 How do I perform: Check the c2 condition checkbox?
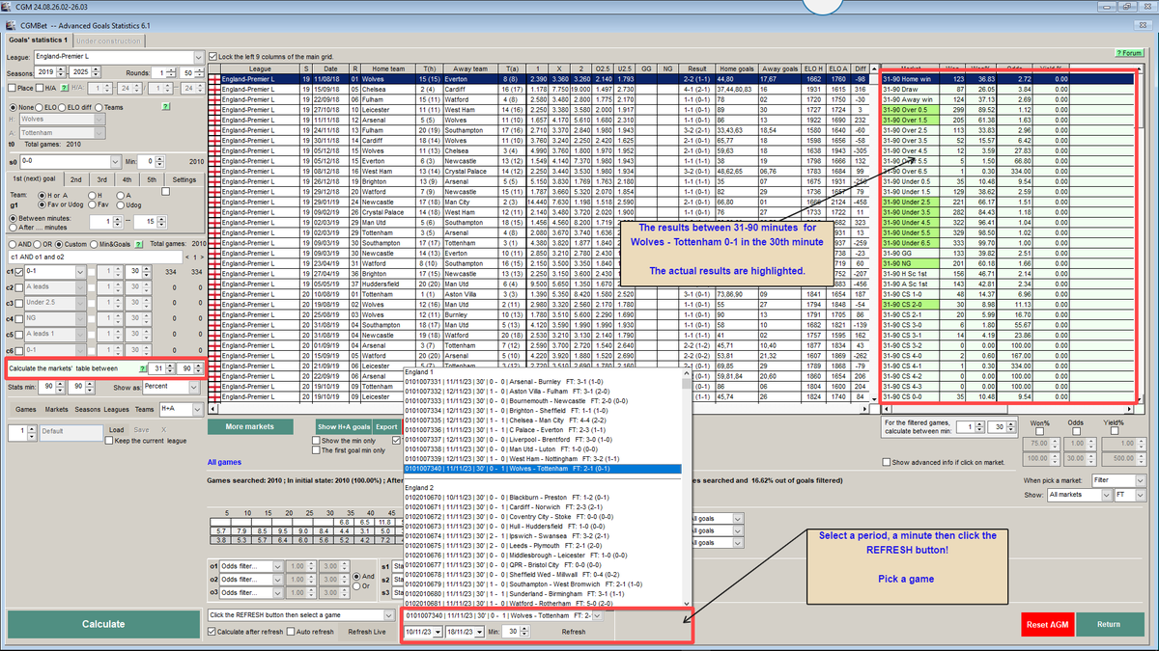click(20, 287)
